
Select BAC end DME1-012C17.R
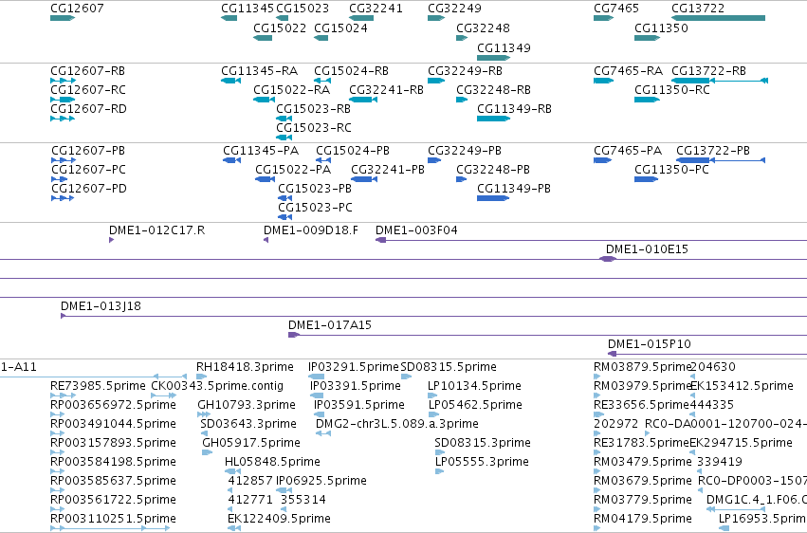pyautogui.click(x=157, y=230)
